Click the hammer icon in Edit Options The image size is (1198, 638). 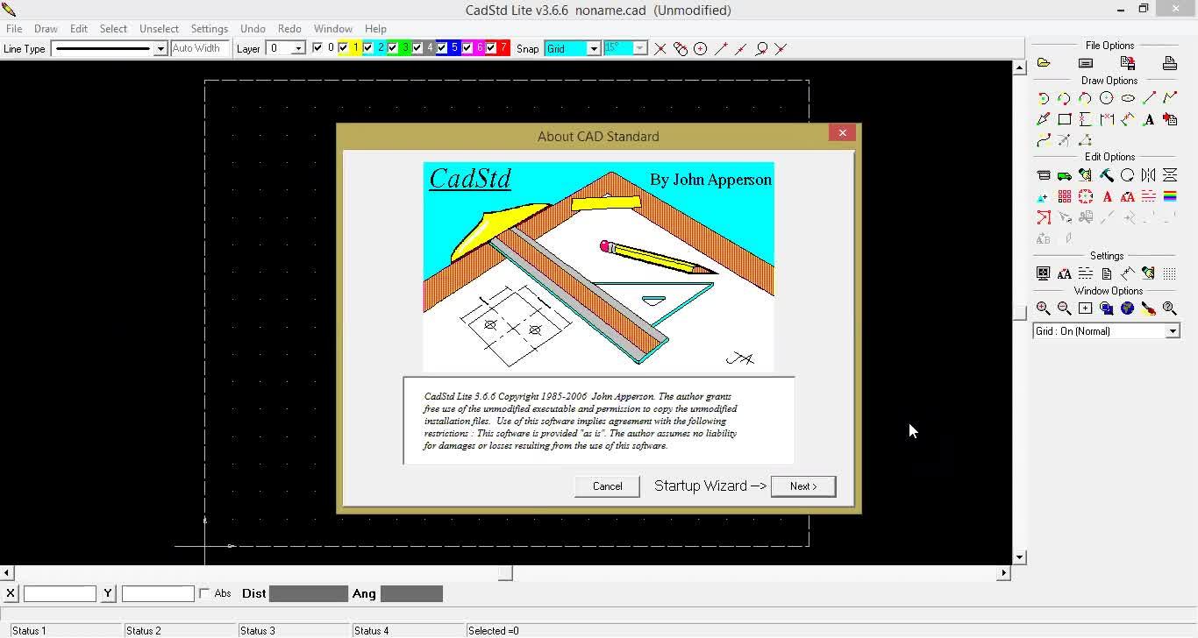coord(1107,175)
